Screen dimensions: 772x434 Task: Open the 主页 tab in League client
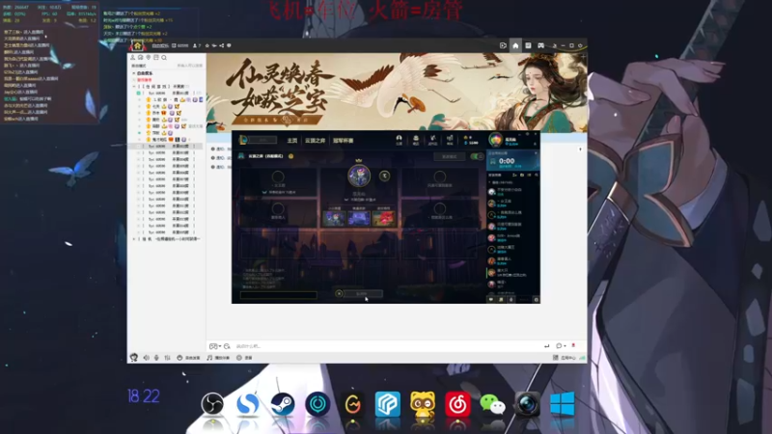[x=292, y=141]
